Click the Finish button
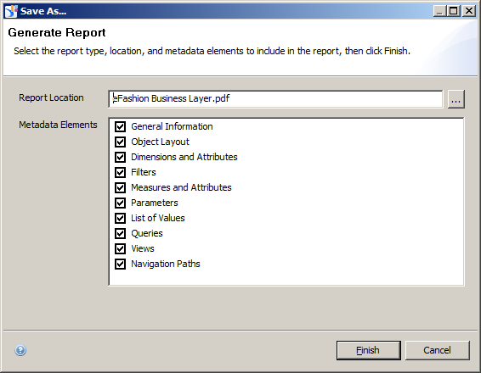Screen dimensions: 481x373 (x=369, y=350)
